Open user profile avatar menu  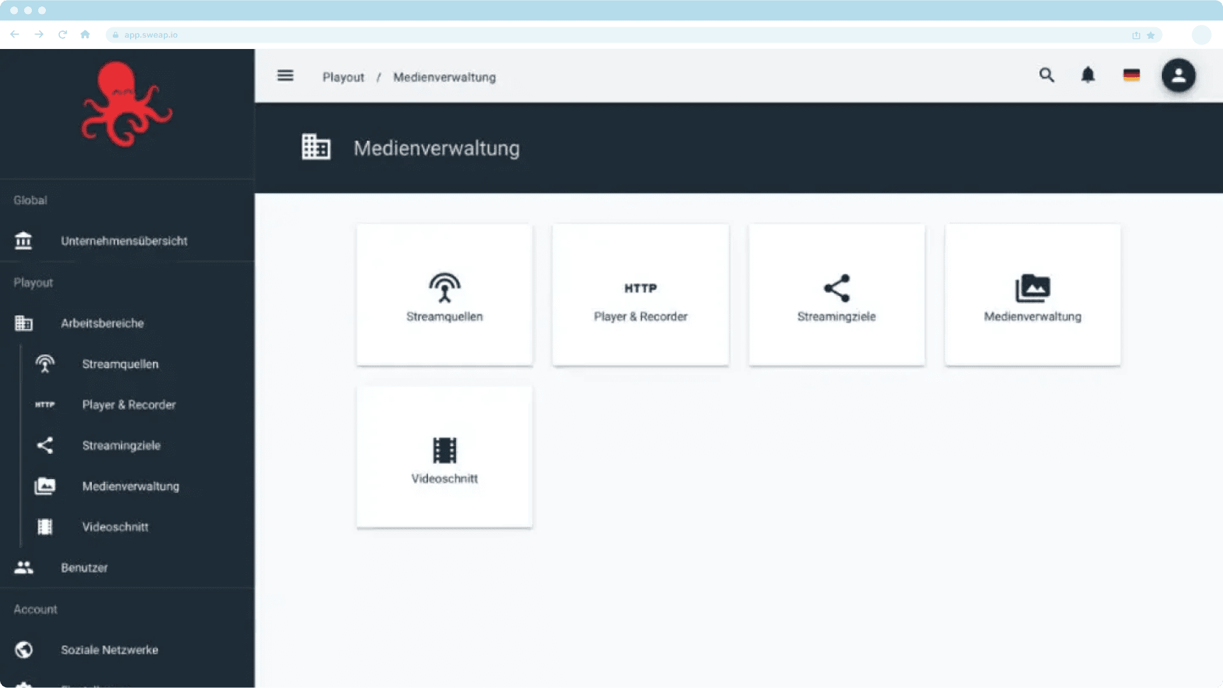1178,75
